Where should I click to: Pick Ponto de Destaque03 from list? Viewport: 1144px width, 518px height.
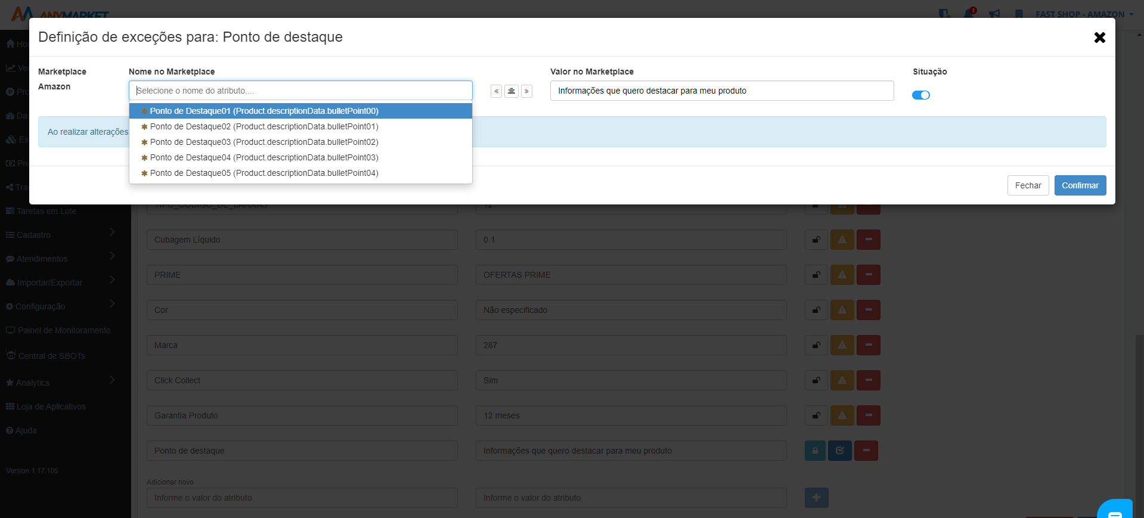[x=300, y=142]
